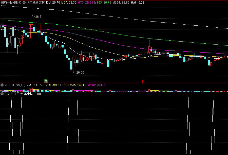
Task: Open the 均价粘合突破 indicator dropdown arrow
Action: (x=24, y=3)
